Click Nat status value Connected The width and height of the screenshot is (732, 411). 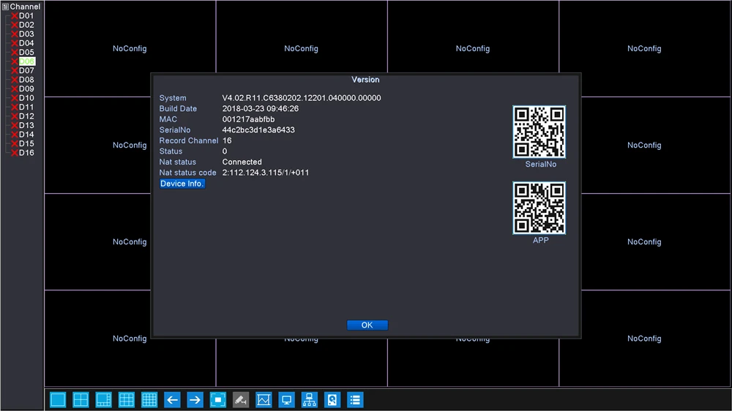coord(242,162)
